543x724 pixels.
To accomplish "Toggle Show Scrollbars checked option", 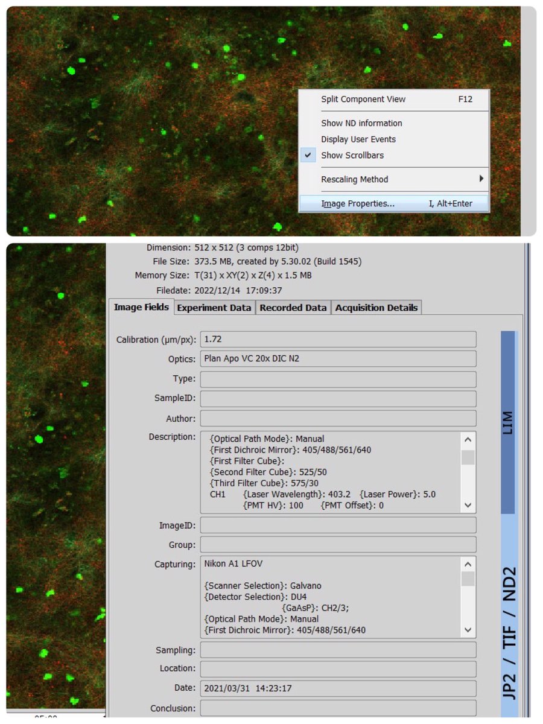I will coord(394,155).
